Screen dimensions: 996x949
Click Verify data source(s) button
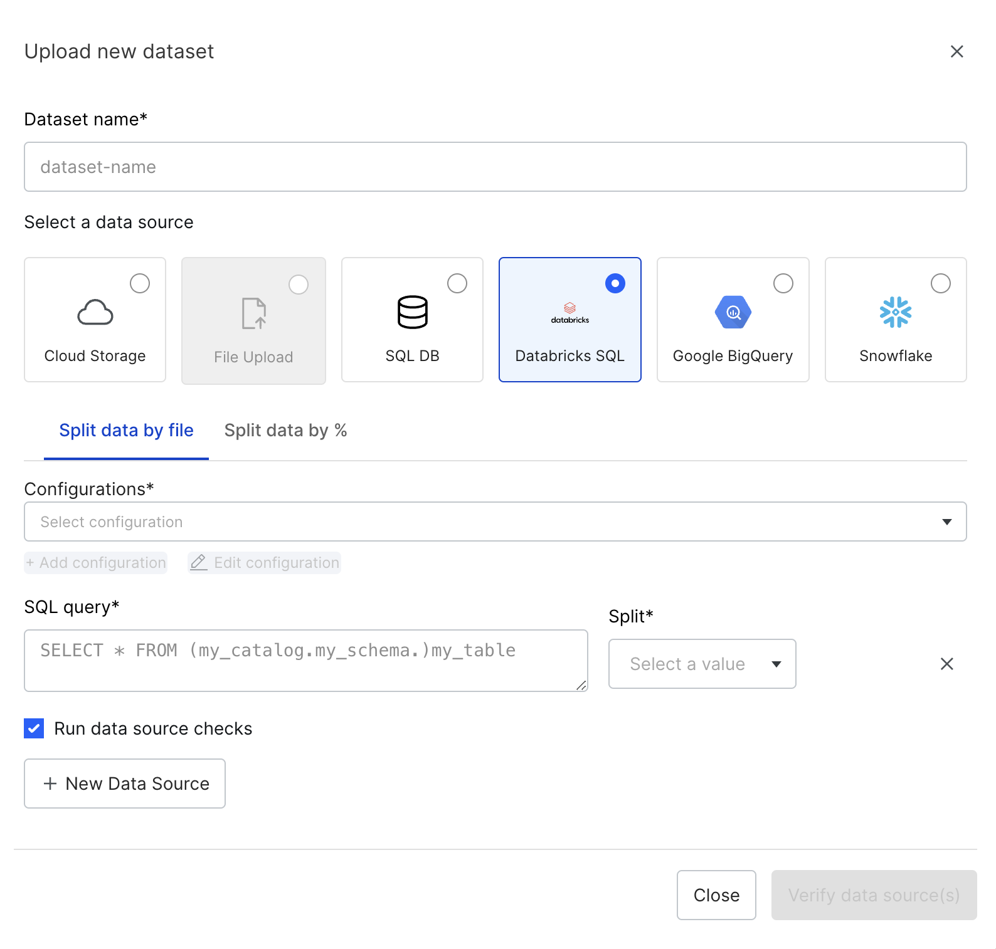(874, 895)
